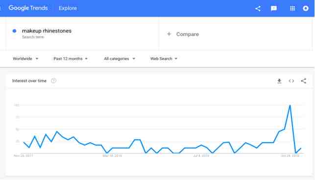Screen dimensions: 315x180
Task: Click the embed code icon for the chart
Action: click(x=291, y=81)
